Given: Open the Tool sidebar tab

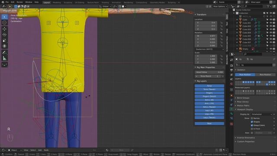Looking at the screenshot, I should (x=227, y=23).
